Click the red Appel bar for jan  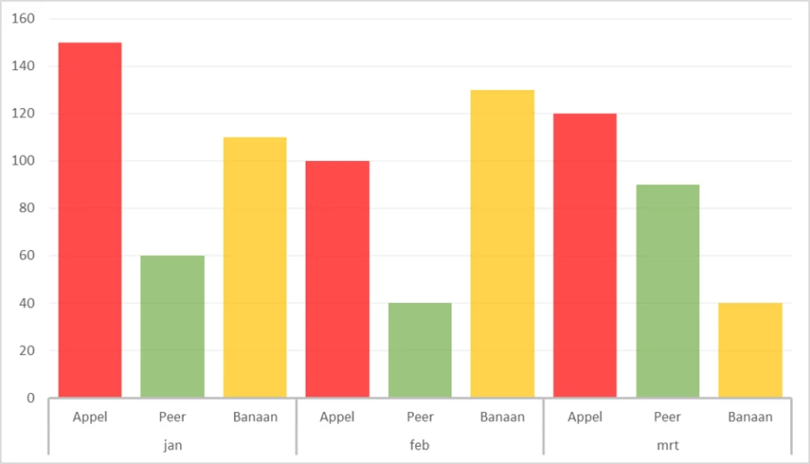90,220
